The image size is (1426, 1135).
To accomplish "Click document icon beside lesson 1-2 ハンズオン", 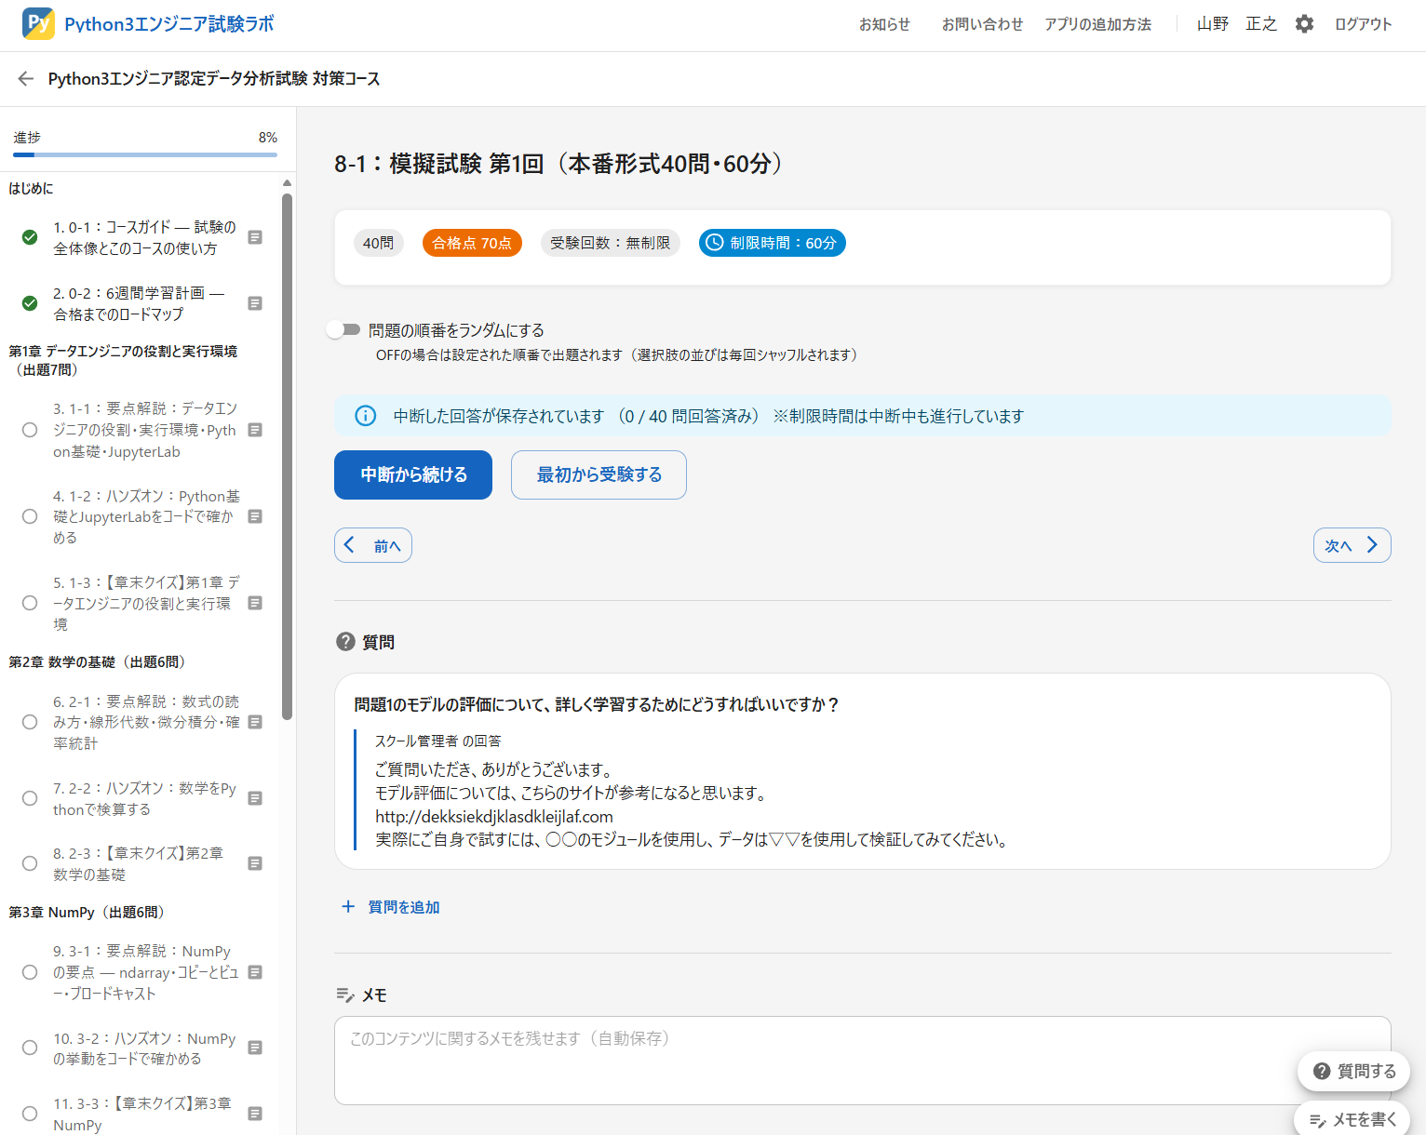I will coord(255,516).
